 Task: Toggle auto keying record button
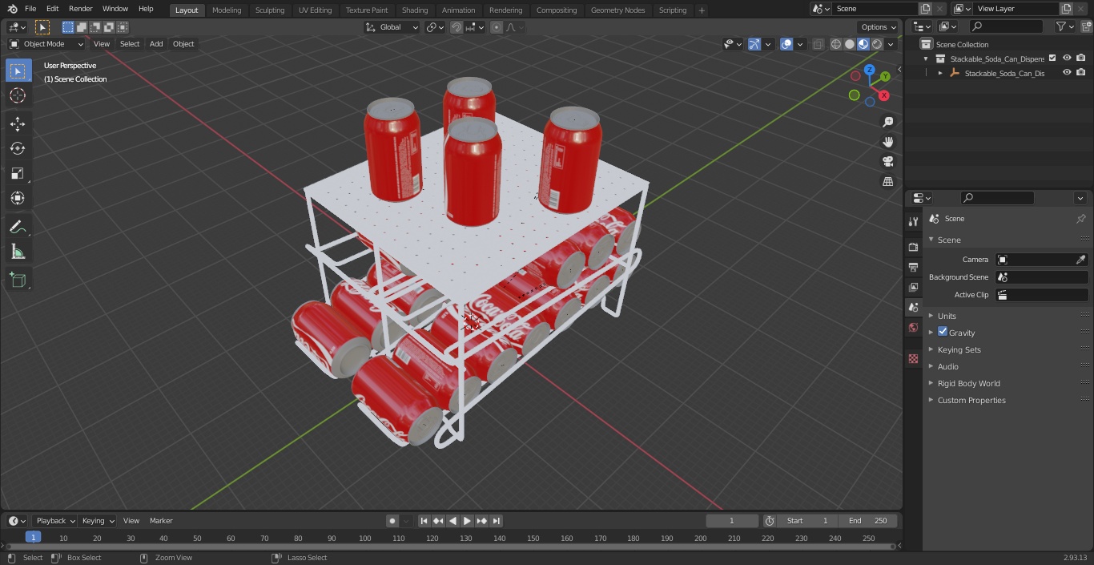click(x=392, y=521)
